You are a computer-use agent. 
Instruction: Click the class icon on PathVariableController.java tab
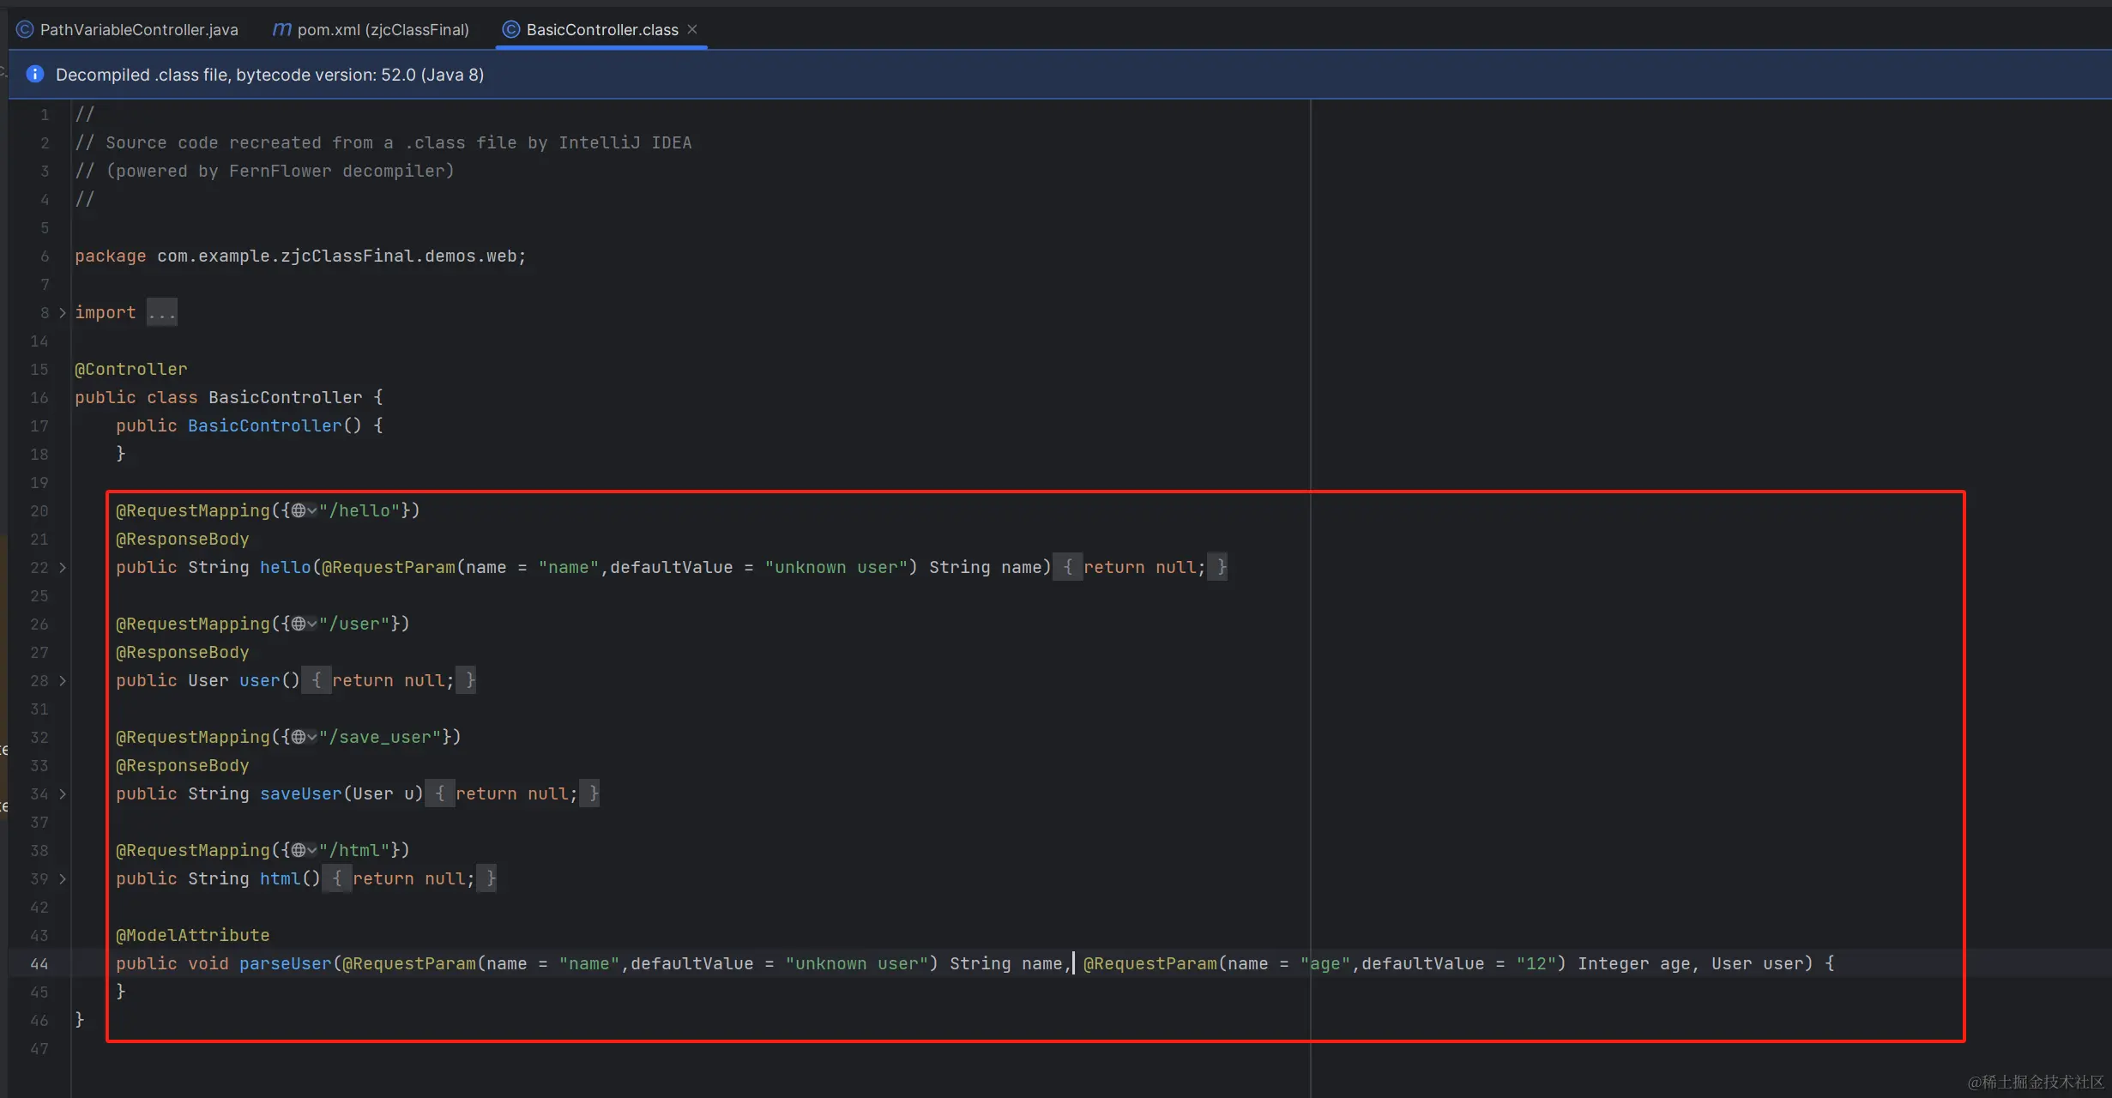click(x=25, y=29)
